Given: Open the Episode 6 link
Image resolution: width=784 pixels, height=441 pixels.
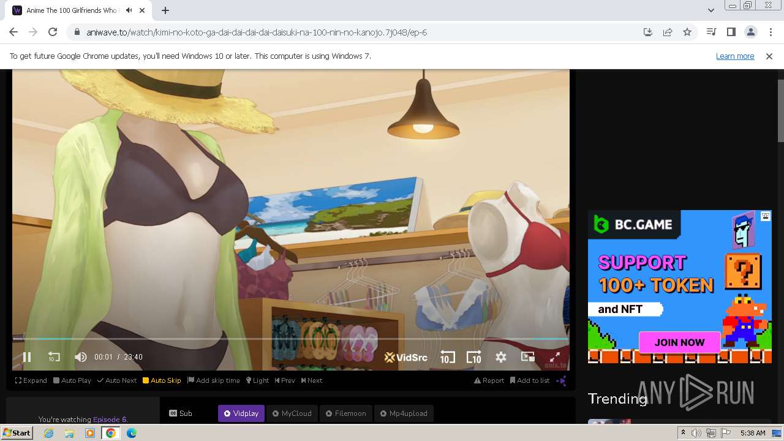Looking at the screenshot, I should pos(109,420).
